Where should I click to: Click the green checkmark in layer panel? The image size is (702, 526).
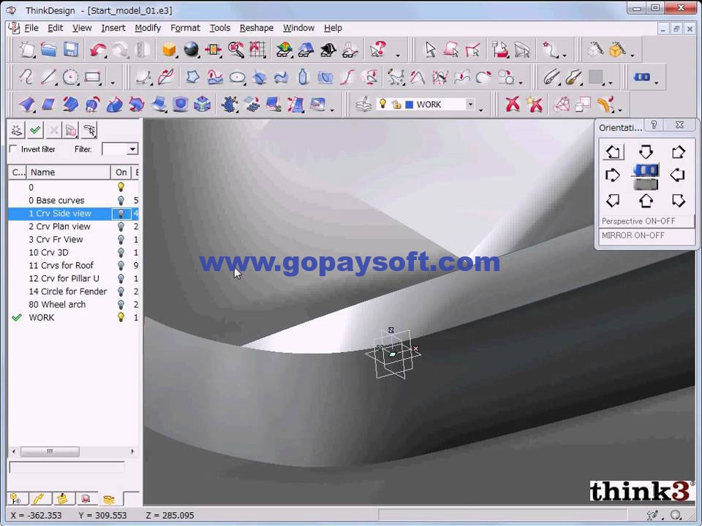click(35, 130)
